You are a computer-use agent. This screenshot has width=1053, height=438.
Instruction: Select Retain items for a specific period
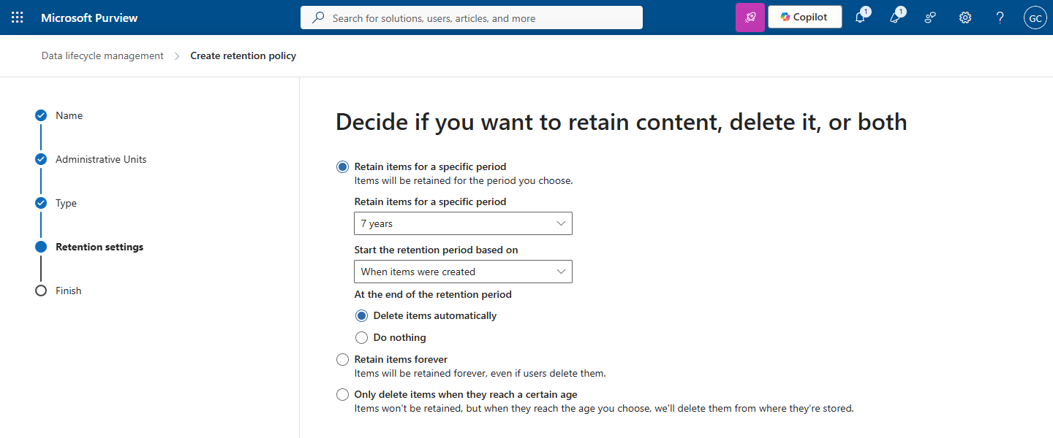point(342,166)
